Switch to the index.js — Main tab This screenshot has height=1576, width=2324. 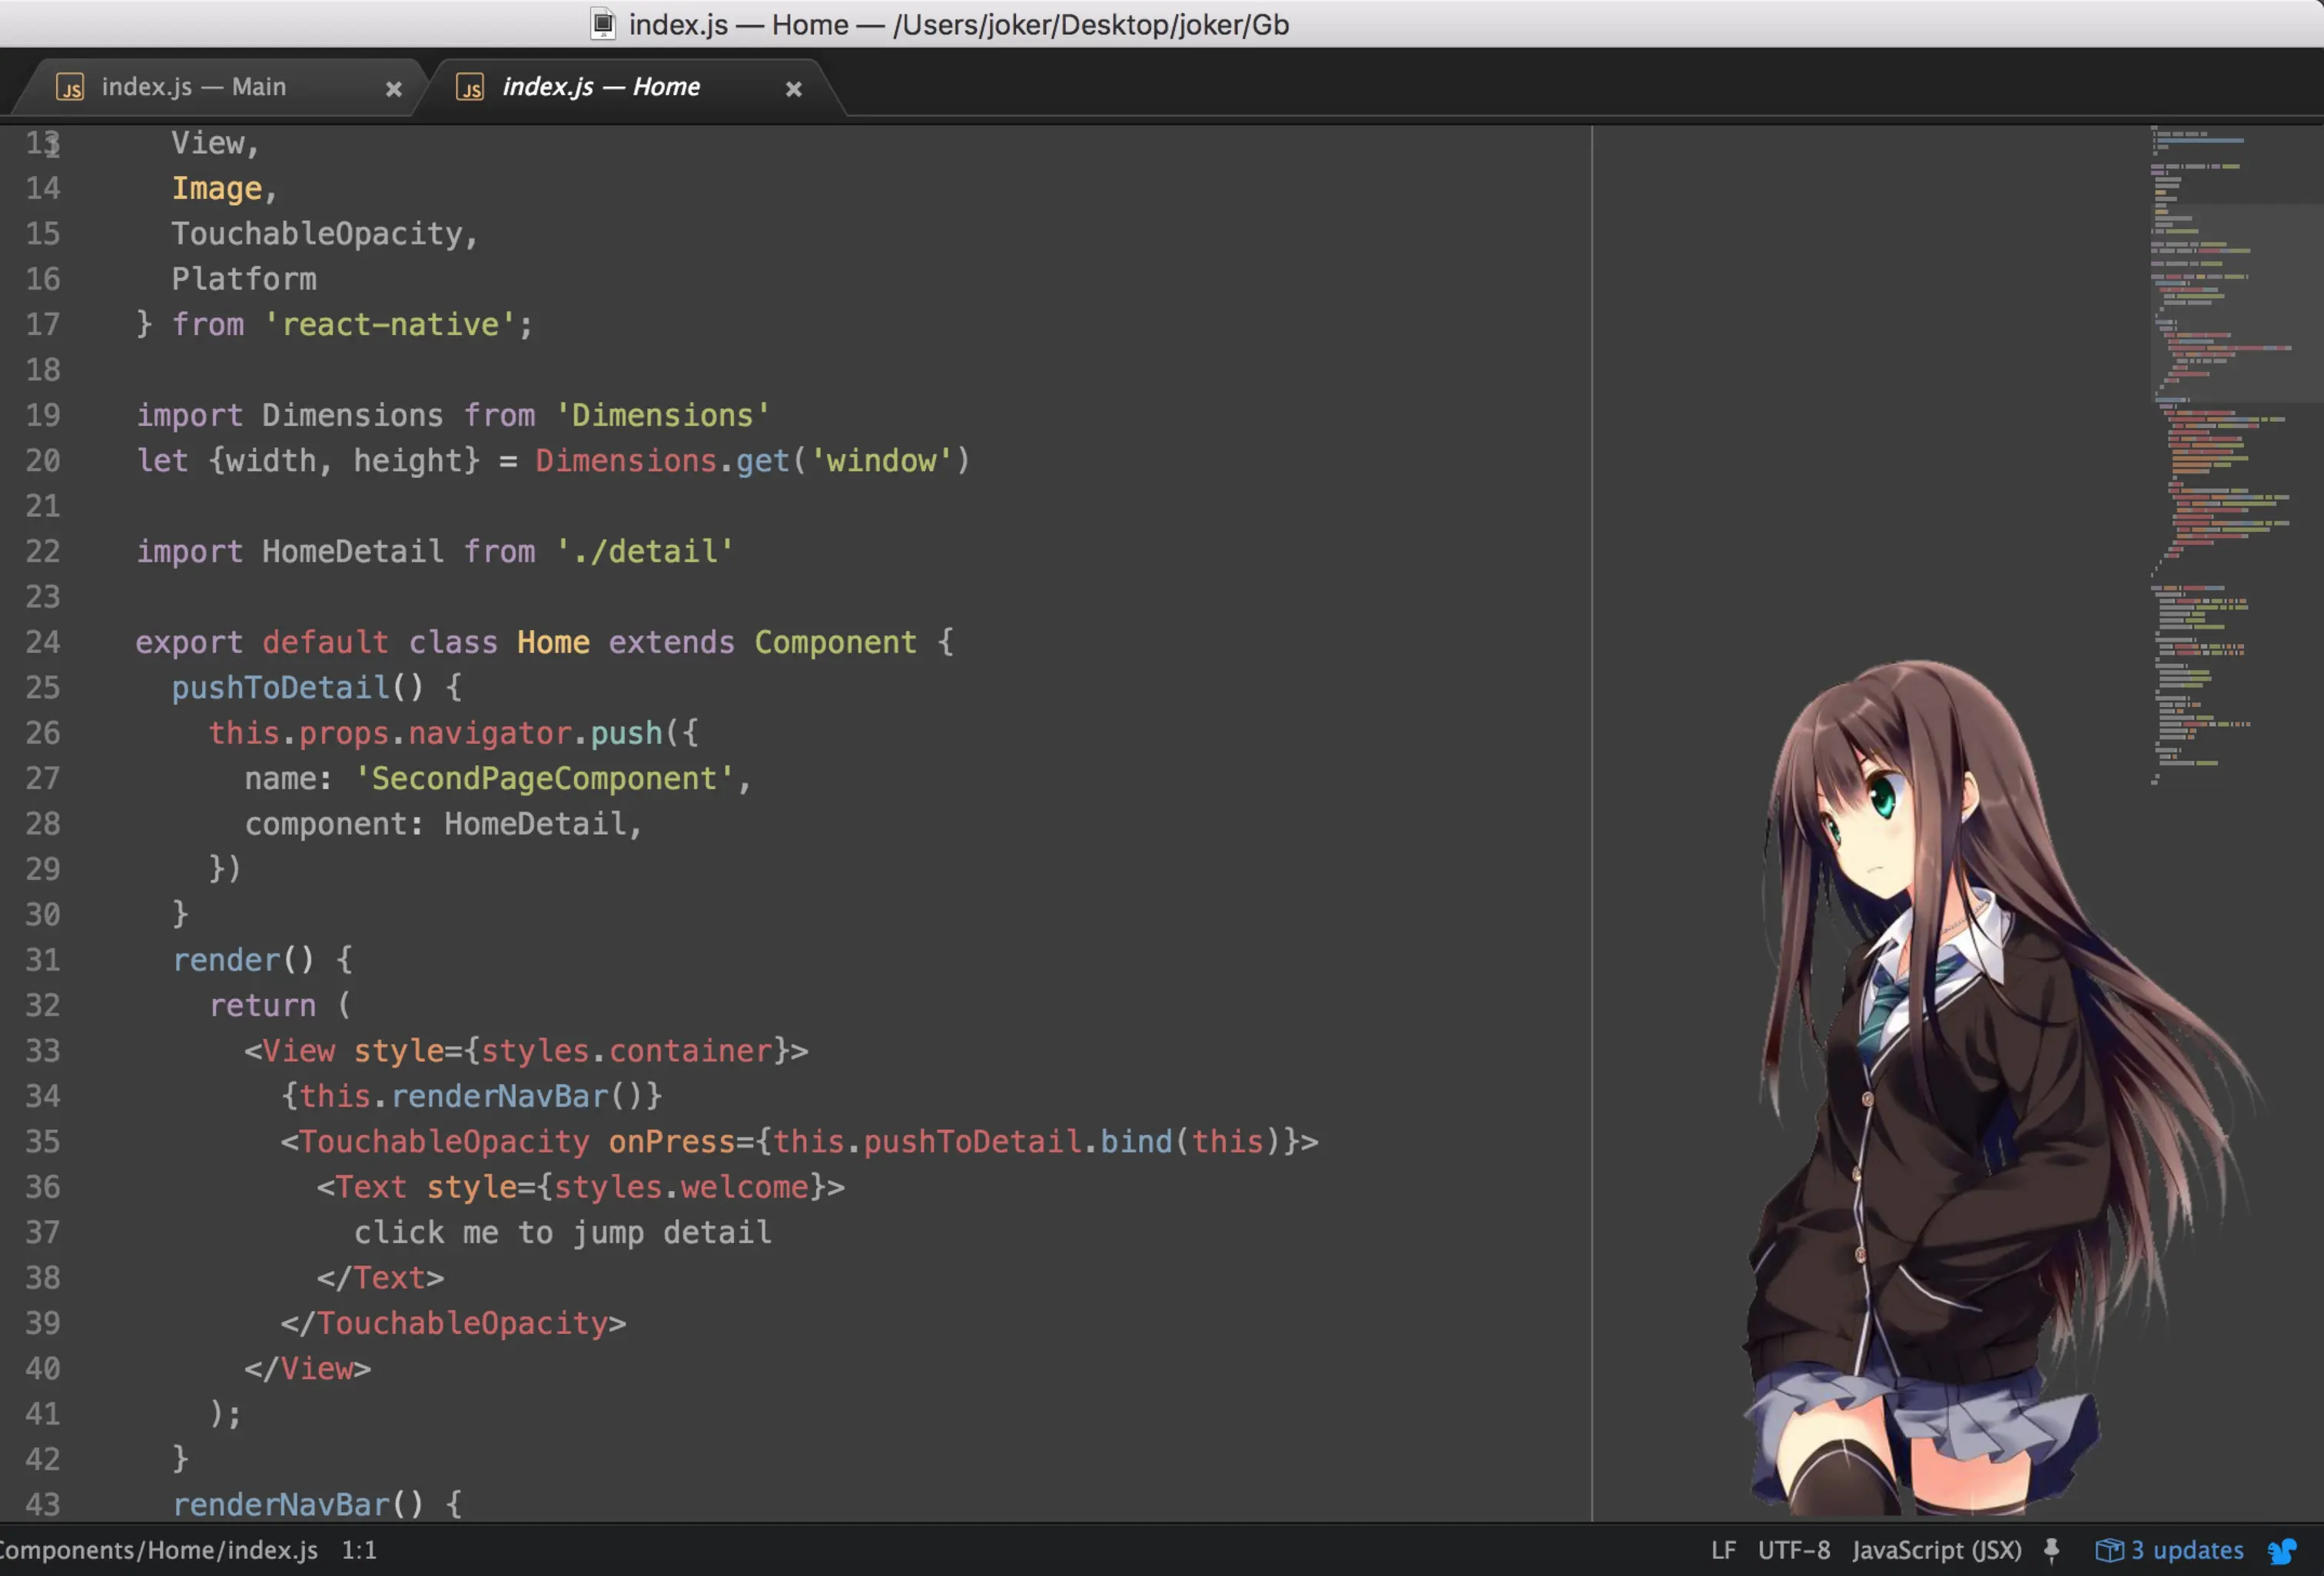(194, 88)
